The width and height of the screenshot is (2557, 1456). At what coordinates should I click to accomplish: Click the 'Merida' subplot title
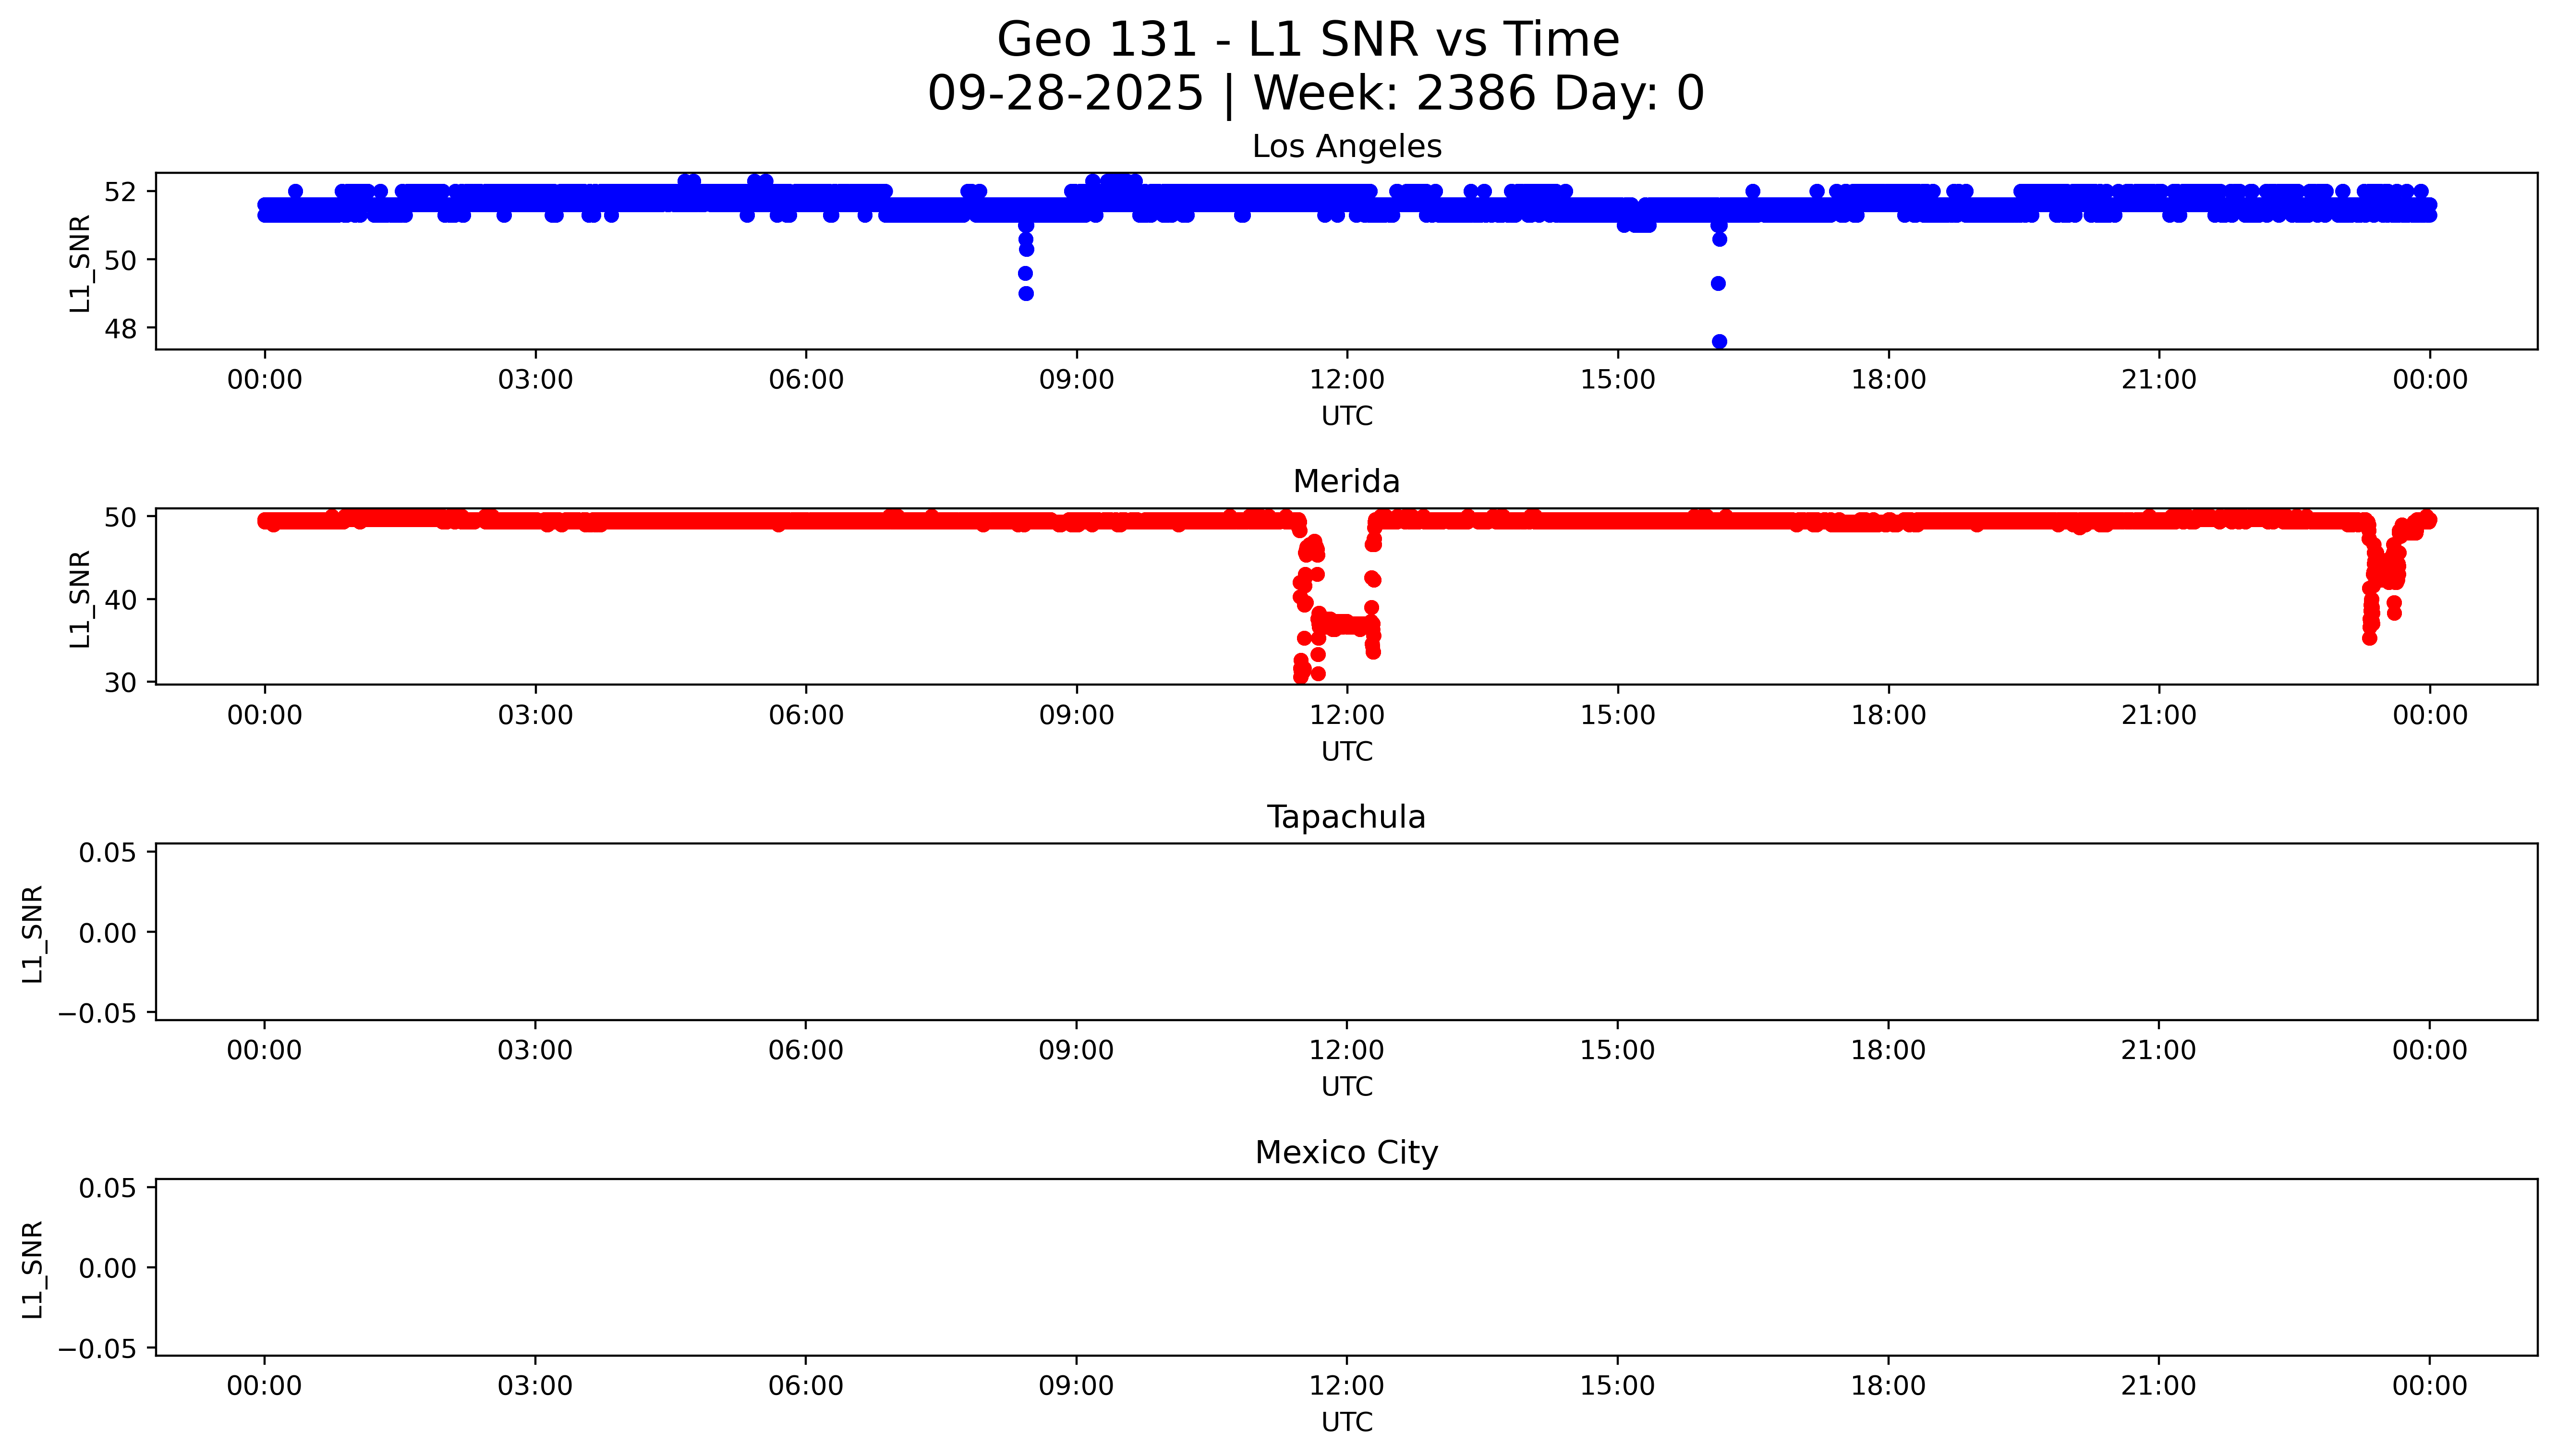pos(1346,482)
